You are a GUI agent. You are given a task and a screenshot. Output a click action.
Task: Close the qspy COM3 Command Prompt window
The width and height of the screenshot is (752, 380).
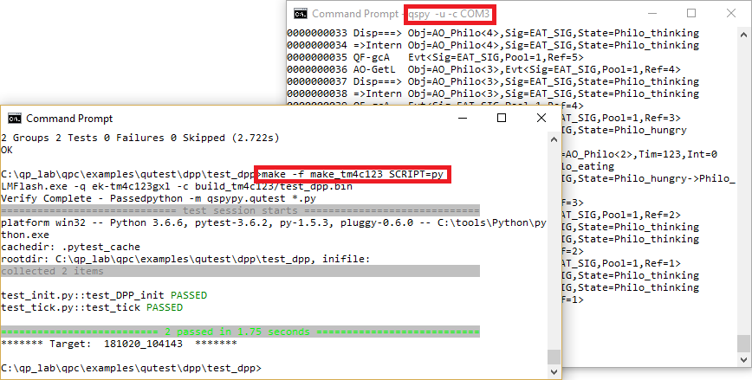click(x=731, y=14)
